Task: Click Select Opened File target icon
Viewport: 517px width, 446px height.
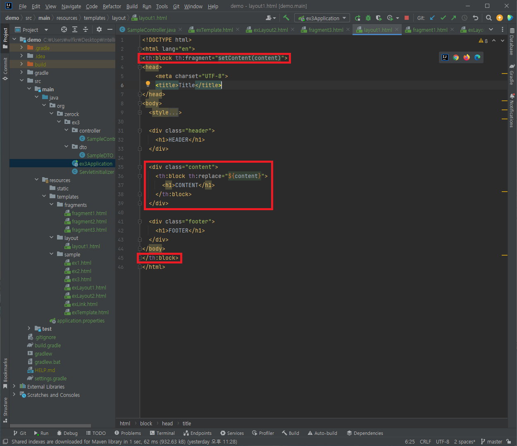Action: pos(64,29)
